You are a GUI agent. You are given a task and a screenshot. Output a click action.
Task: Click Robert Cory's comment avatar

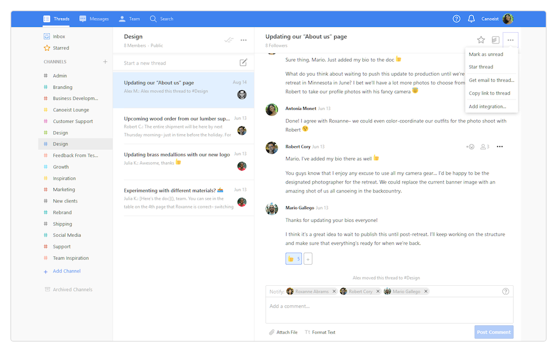(x=272, y=148)
